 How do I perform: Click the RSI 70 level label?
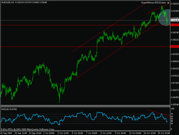(x=172, y=114)
